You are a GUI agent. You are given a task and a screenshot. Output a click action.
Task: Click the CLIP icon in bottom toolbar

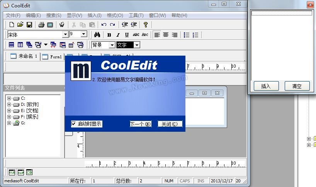point(21,172)
